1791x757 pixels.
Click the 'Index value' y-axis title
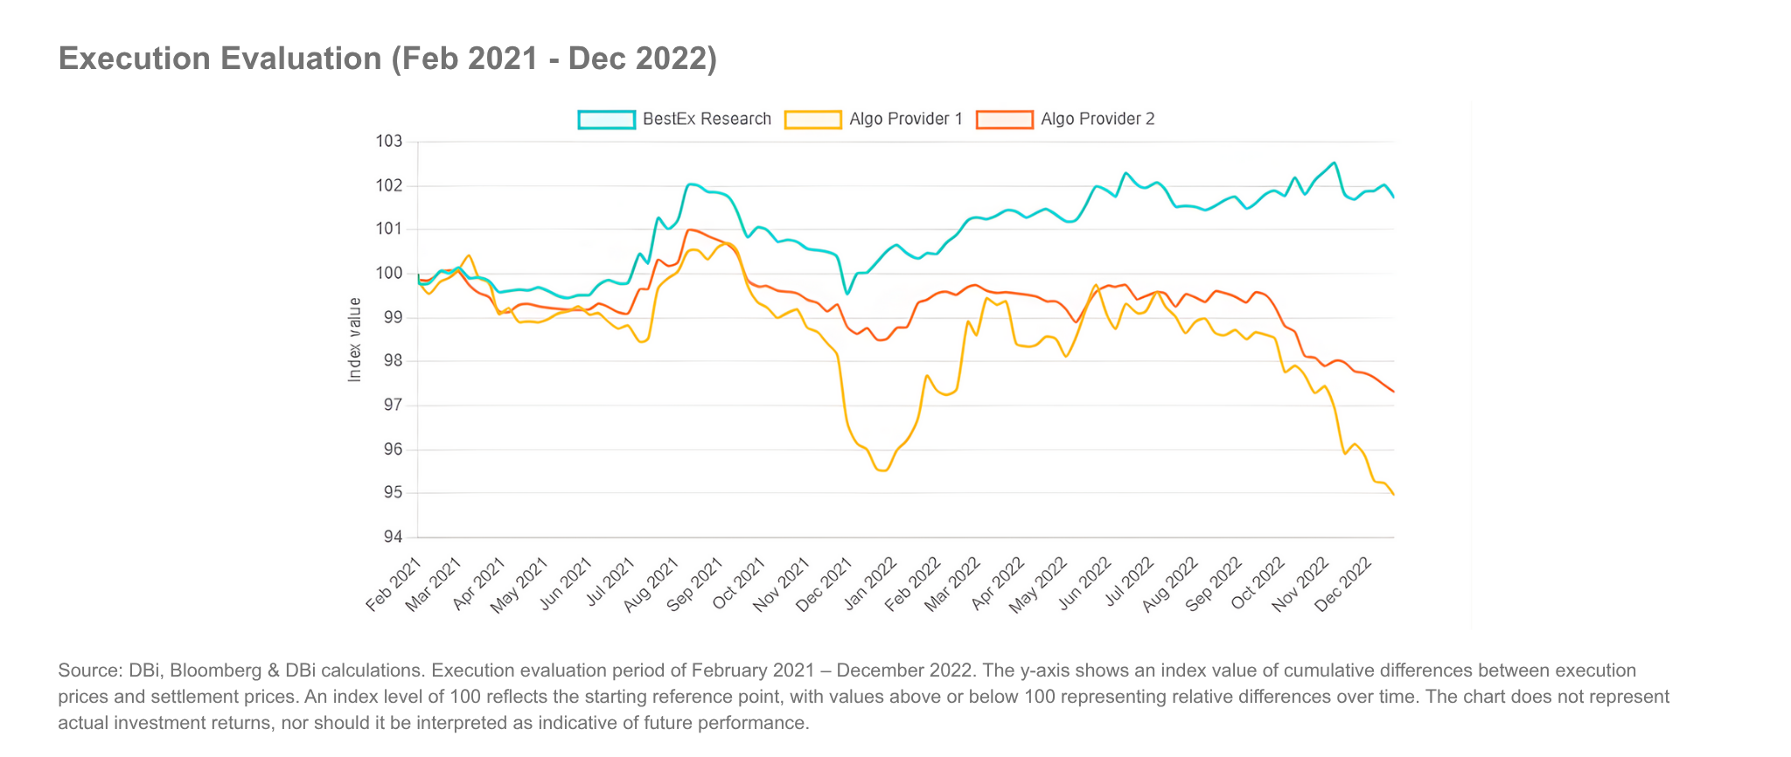click(x=354, y=340)
